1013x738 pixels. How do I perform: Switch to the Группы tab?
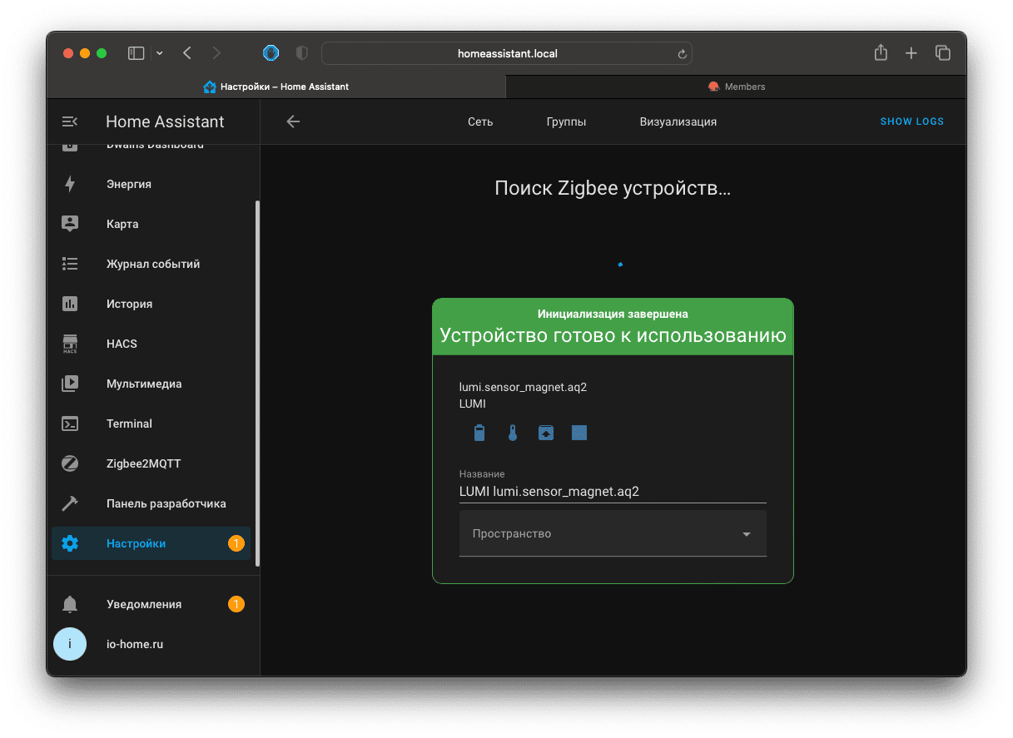coord(566,121)
